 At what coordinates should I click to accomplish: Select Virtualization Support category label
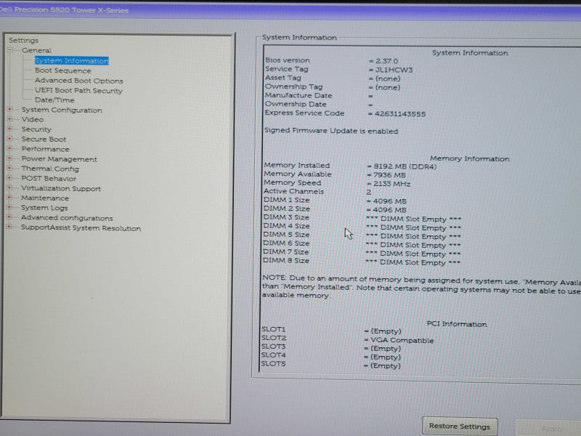point(61,188)
